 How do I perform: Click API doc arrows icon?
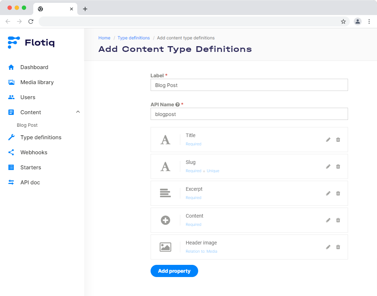click(11, 183)
